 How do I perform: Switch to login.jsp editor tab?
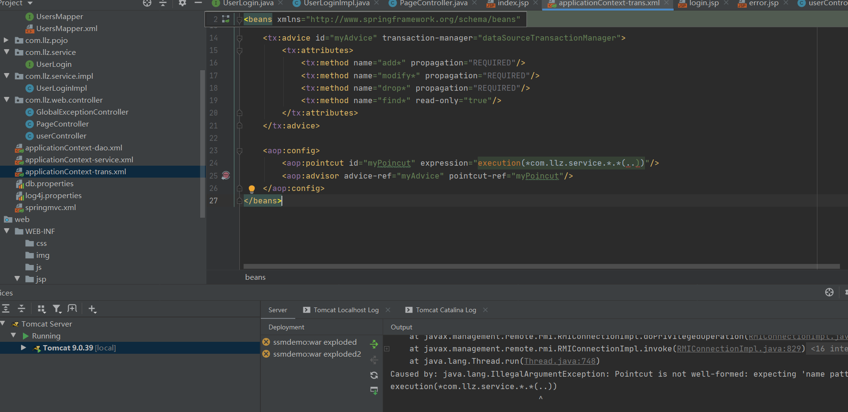(704, 3)
